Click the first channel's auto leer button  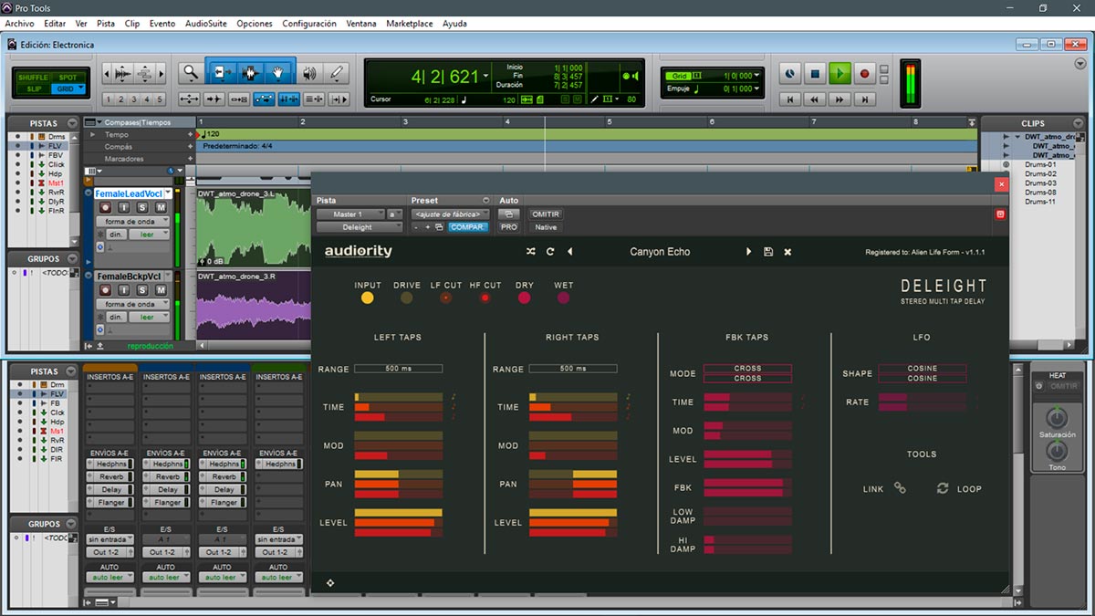[x=109, y=577]
